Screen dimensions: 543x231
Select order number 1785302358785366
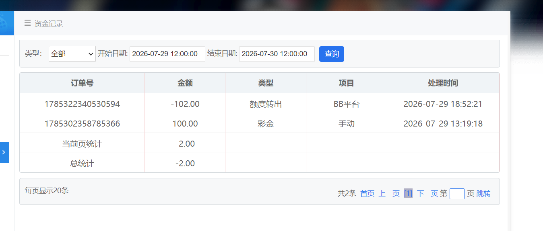point(82,124)
